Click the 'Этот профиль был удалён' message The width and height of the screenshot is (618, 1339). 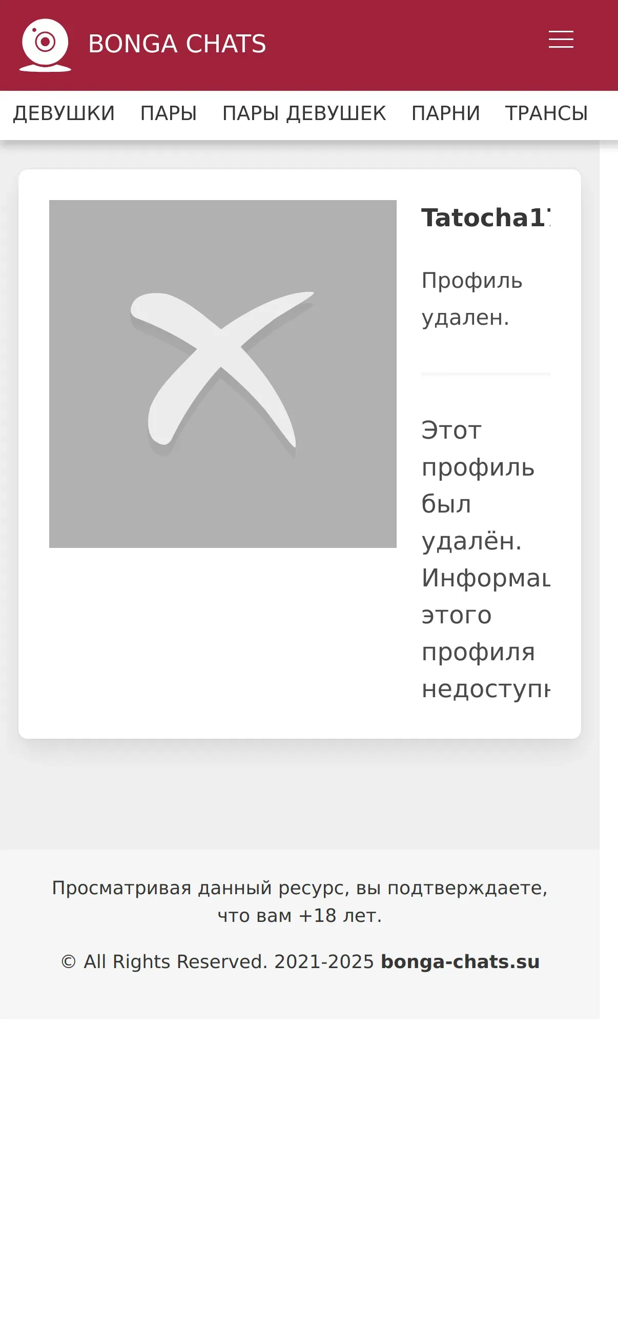(x=478, y=485)
